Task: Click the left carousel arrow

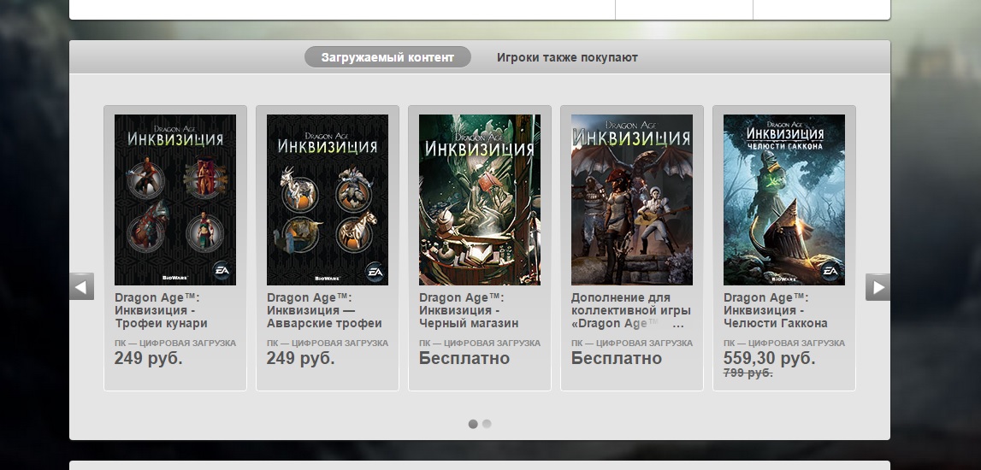Action: pos(81,286)
